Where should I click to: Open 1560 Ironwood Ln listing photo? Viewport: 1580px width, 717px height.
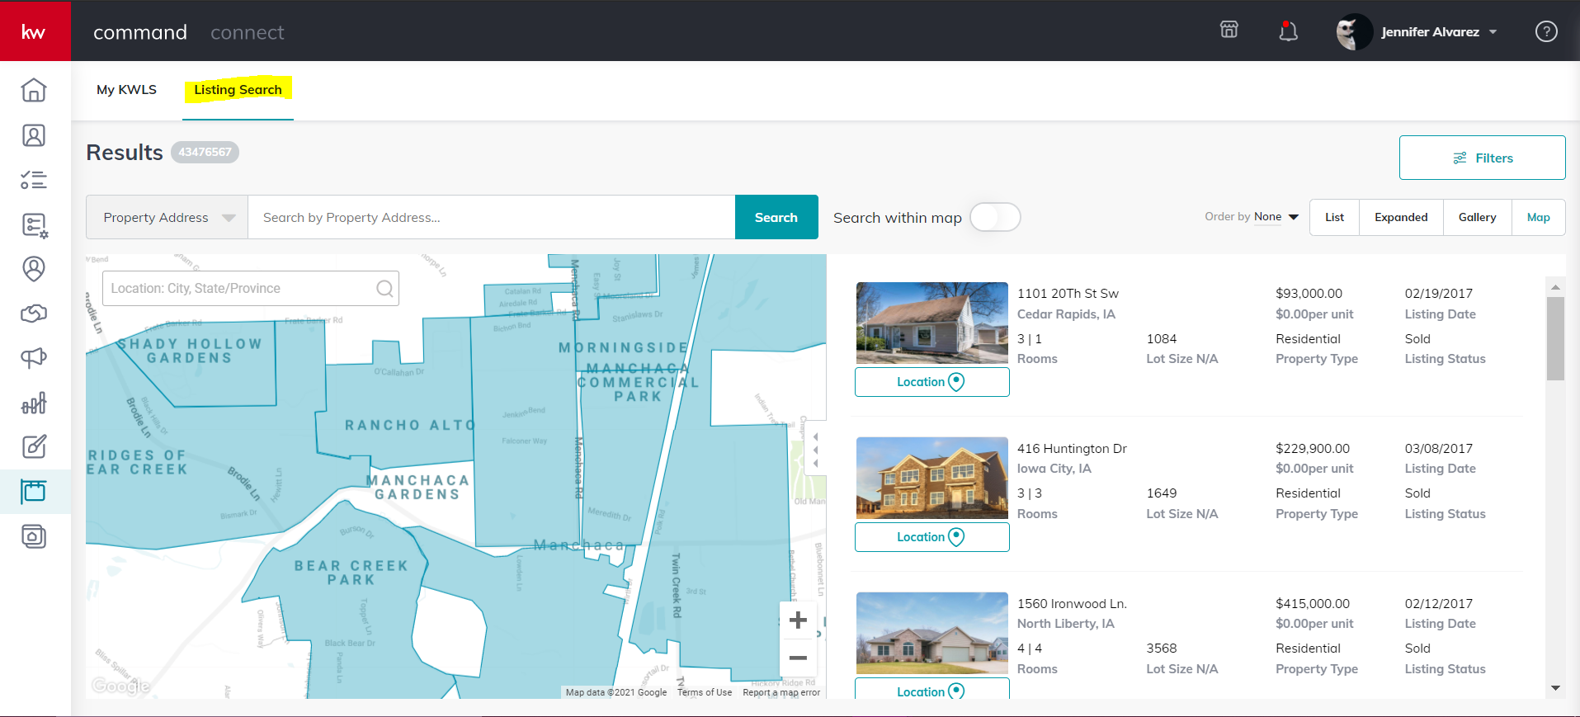(931, 634)
